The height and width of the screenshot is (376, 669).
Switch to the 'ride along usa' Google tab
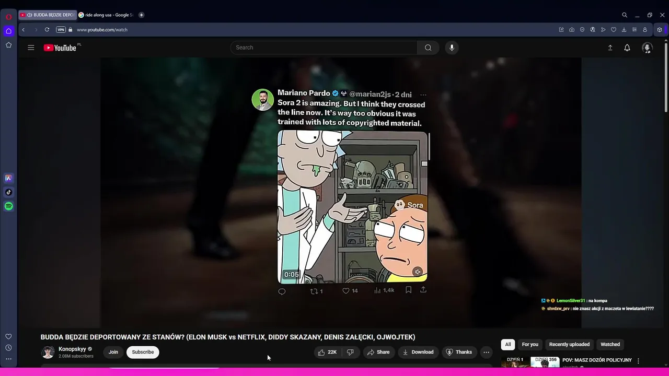click(x=106, y=15)
